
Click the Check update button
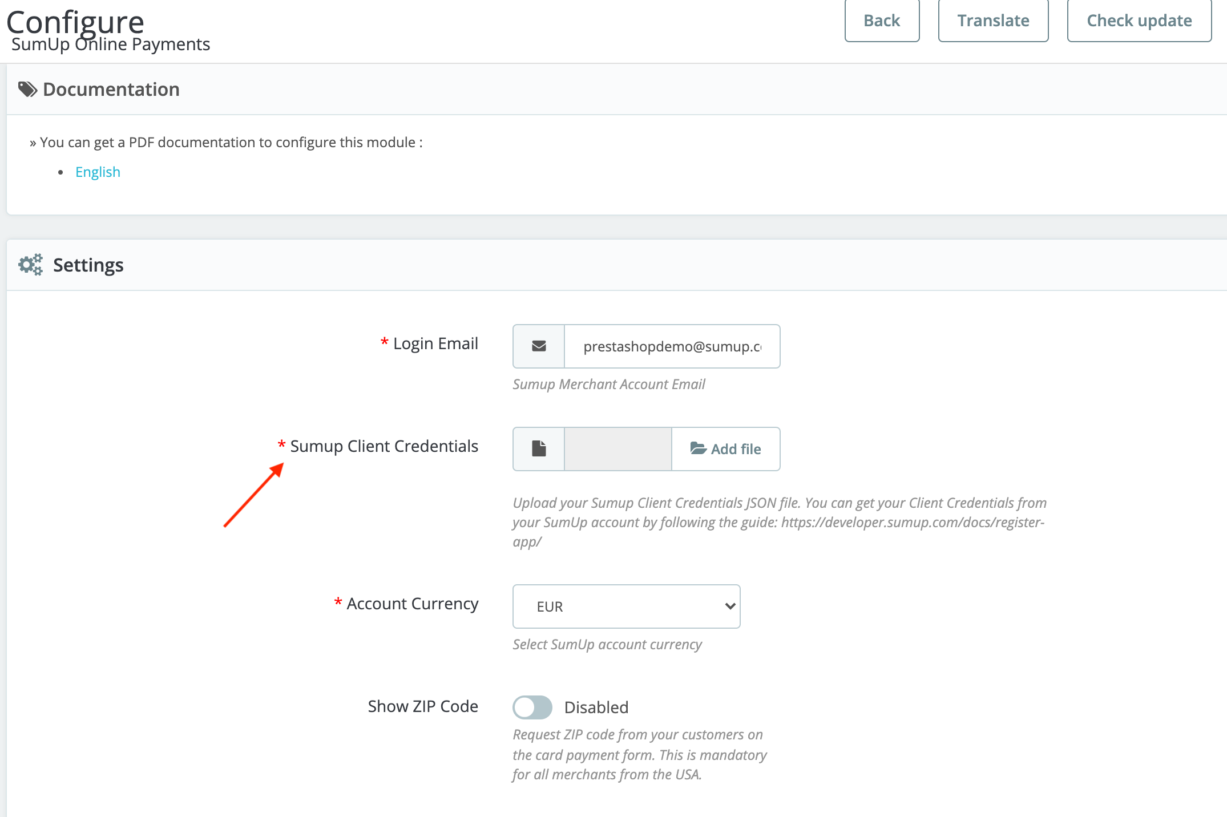1139,20
